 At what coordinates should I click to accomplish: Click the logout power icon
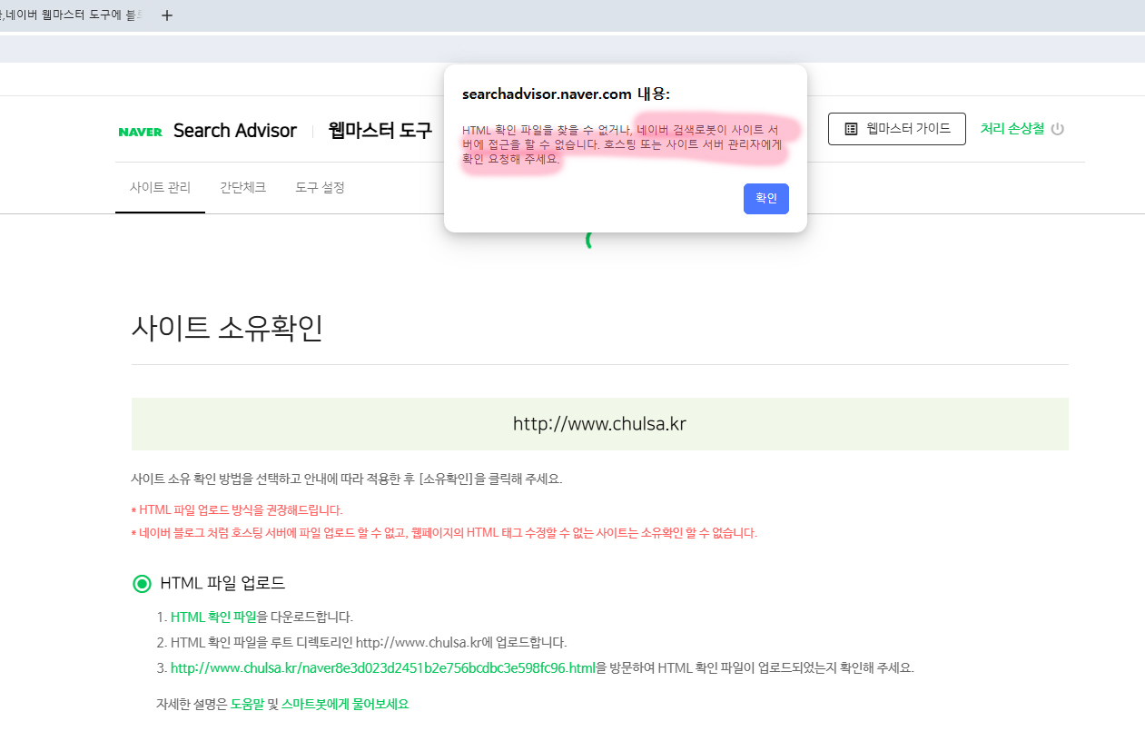point(1057,129)
